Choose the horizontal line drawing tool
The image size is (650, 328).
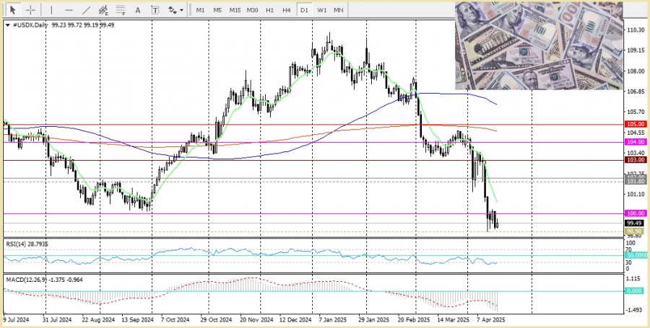69,10
